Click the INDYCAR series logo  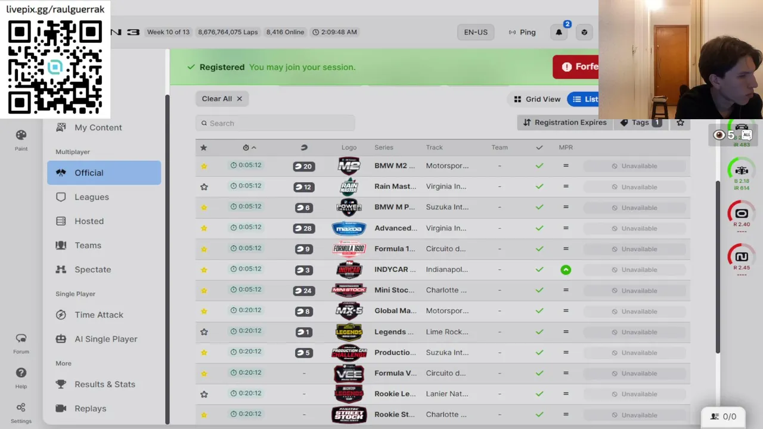(349, 269)
